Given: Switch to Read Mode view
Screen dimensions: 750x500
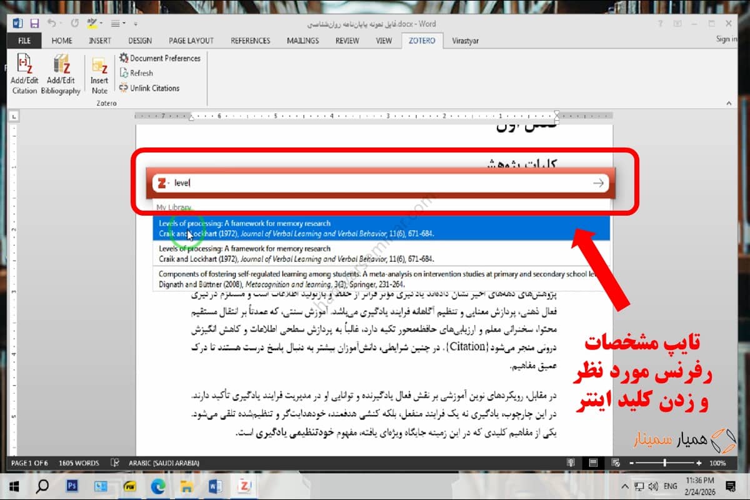Looking at the screenshot, I should pos(571,463).
